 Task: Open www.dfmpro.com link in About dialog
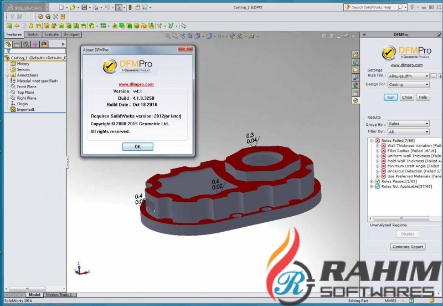136,84
